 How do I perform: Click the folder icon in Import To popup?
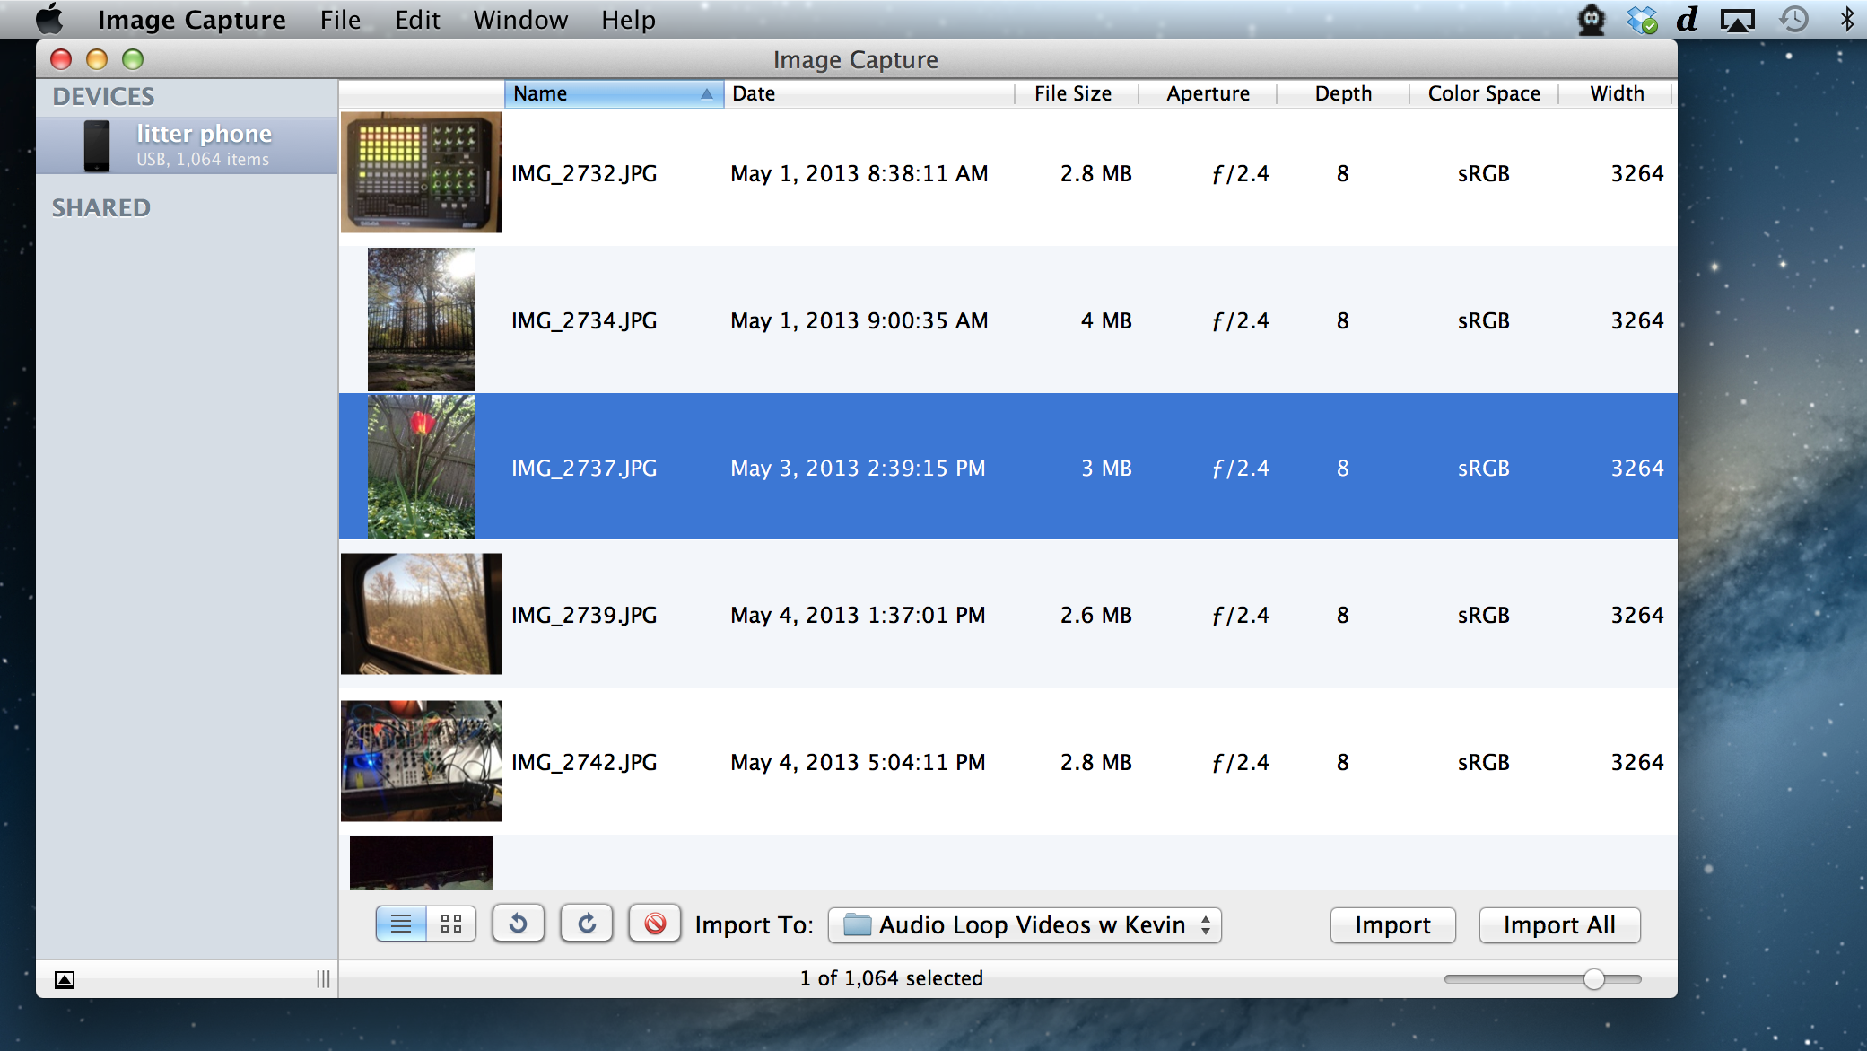858,924
